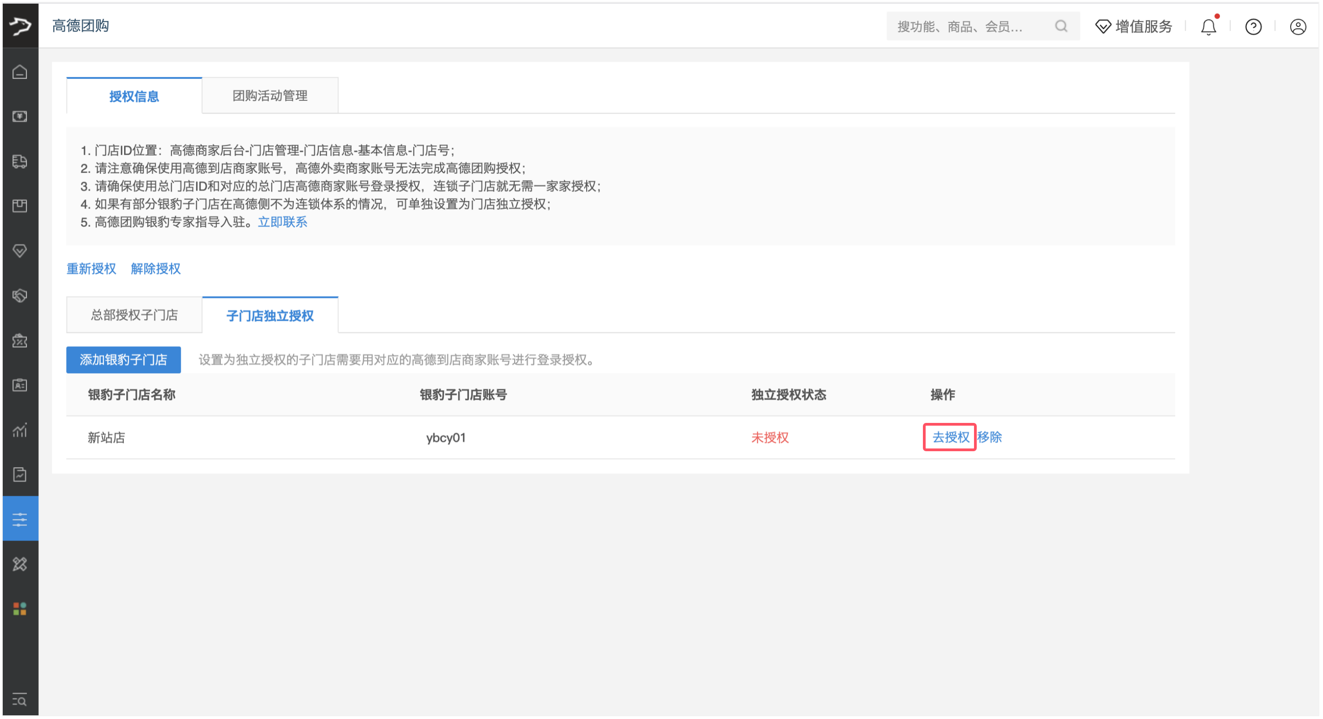Click the 立即联系 link
1323x719 pixels.
(x=282, y=222)
